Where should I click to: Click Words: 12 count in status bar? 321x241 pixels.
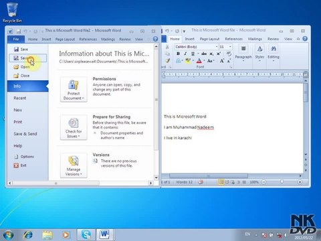pos(184,182)
